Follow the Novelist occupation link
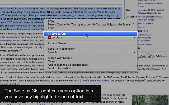Image resolution: width=169 pixels, height=105 pixels. point(141,17)
